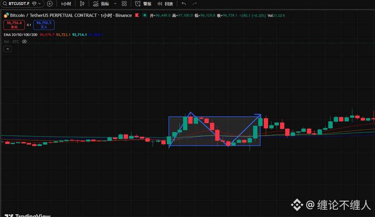This screenshot has height=217, width=375.
Task: Collapse the indicator legend with the caret button
Action: point(8,49)
